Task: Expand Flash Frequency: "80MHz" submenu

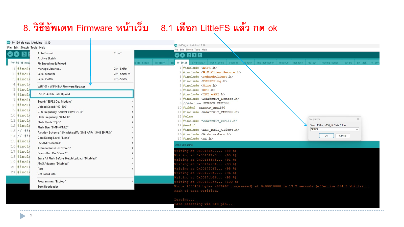Action: click(x=82, y=117)
